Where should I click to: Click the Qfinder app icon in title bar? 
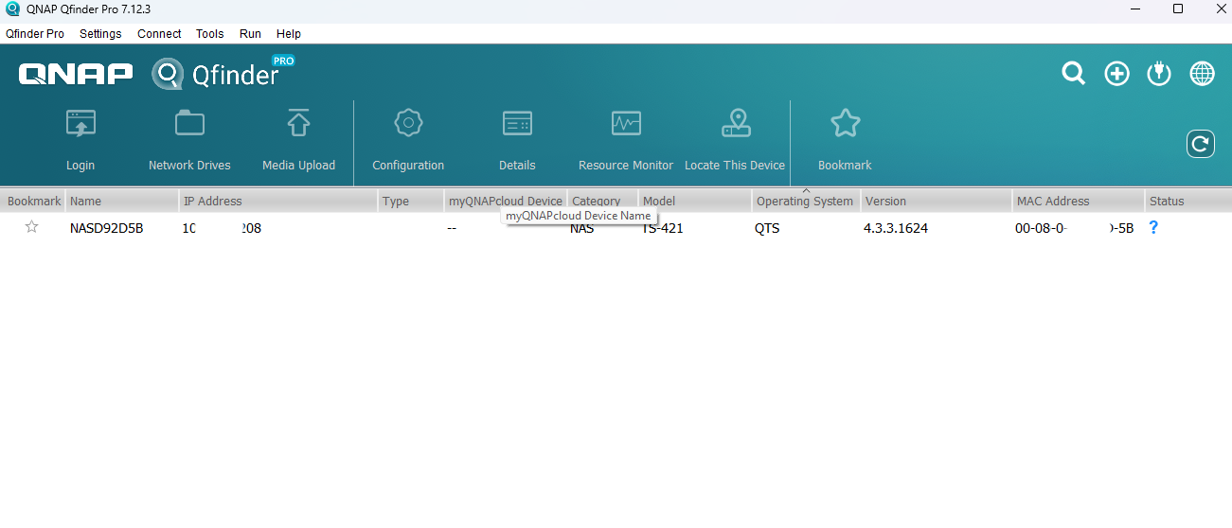coord(12,9)
